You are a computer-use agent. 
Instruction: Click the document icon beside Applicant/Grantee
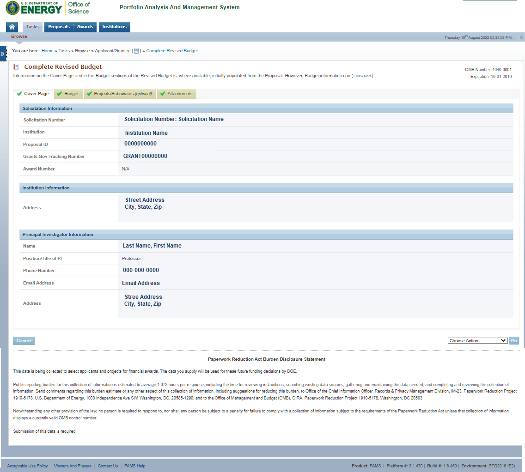136,51
